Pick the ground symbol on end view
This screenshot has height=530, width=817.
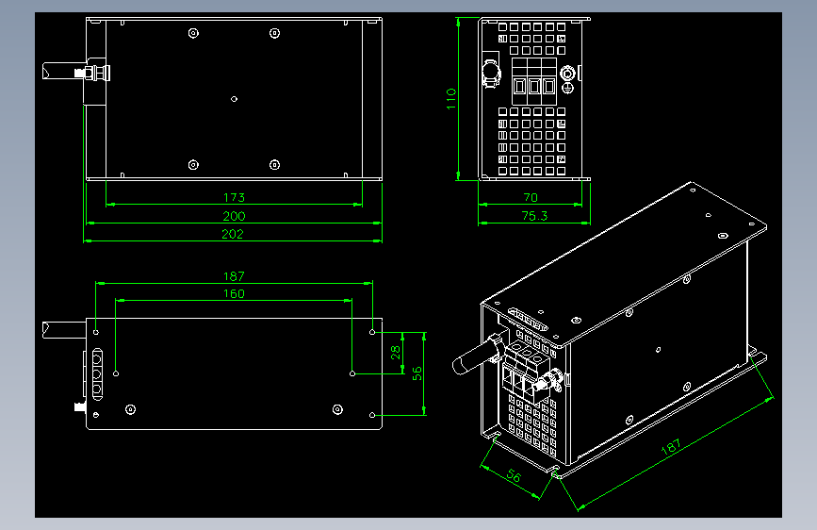coord(568,88)
